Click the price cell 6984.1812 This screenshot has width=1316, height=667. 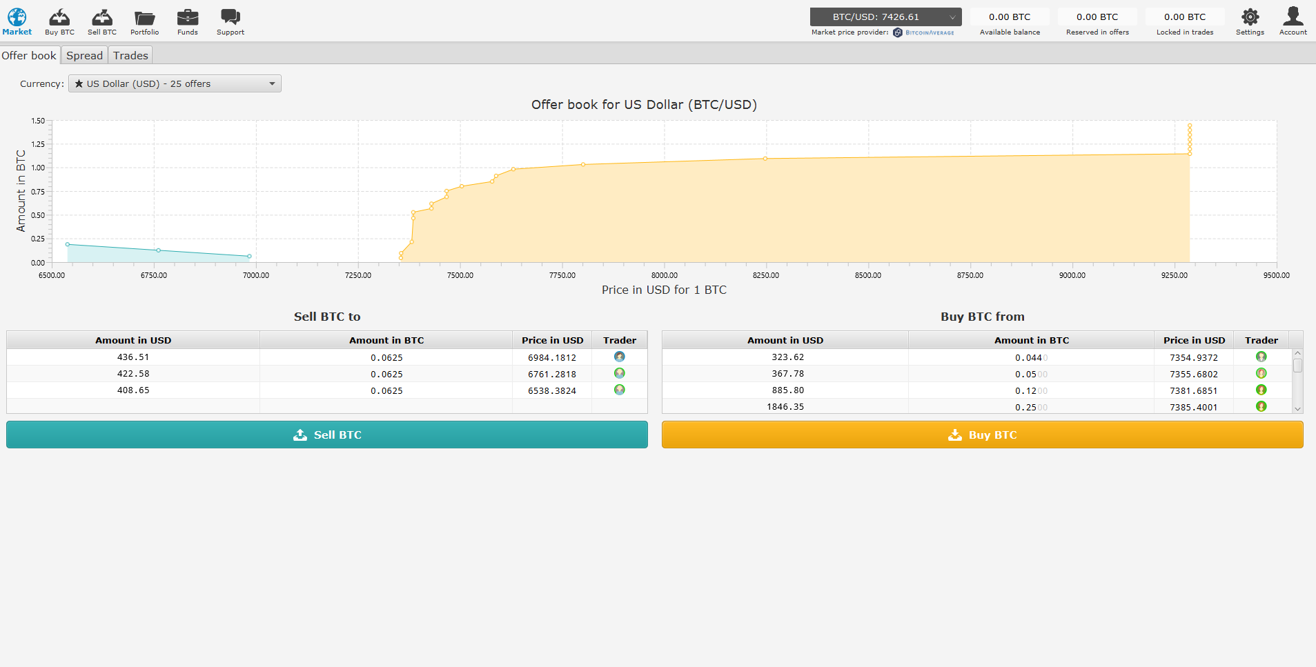[x=552, y=357]
